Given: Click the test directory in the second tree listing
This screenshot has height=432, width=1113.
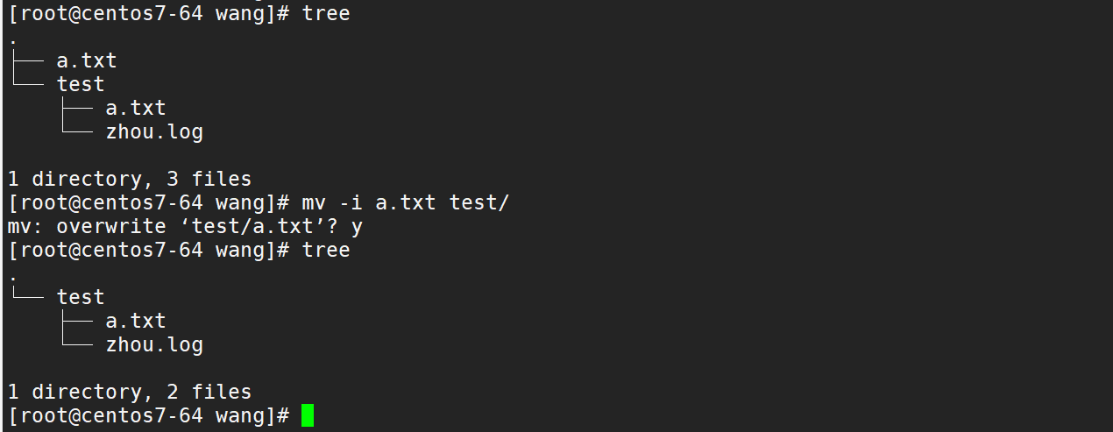Looking at the screenshot, I should [x=81, y=298].
